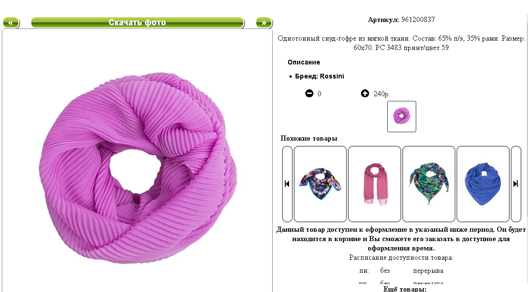Screen dimensions: 528x292
Task: Decrease quantity with the minus icon
Action: (309, 93)
